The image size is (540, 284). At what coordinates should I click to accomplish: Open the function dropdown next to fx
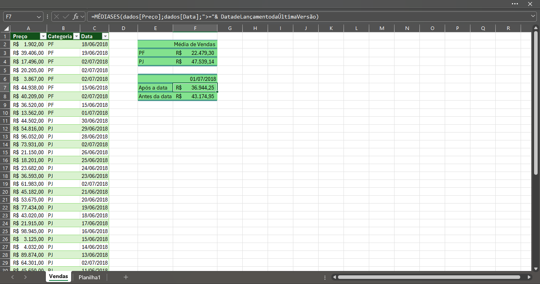[82, 17]
